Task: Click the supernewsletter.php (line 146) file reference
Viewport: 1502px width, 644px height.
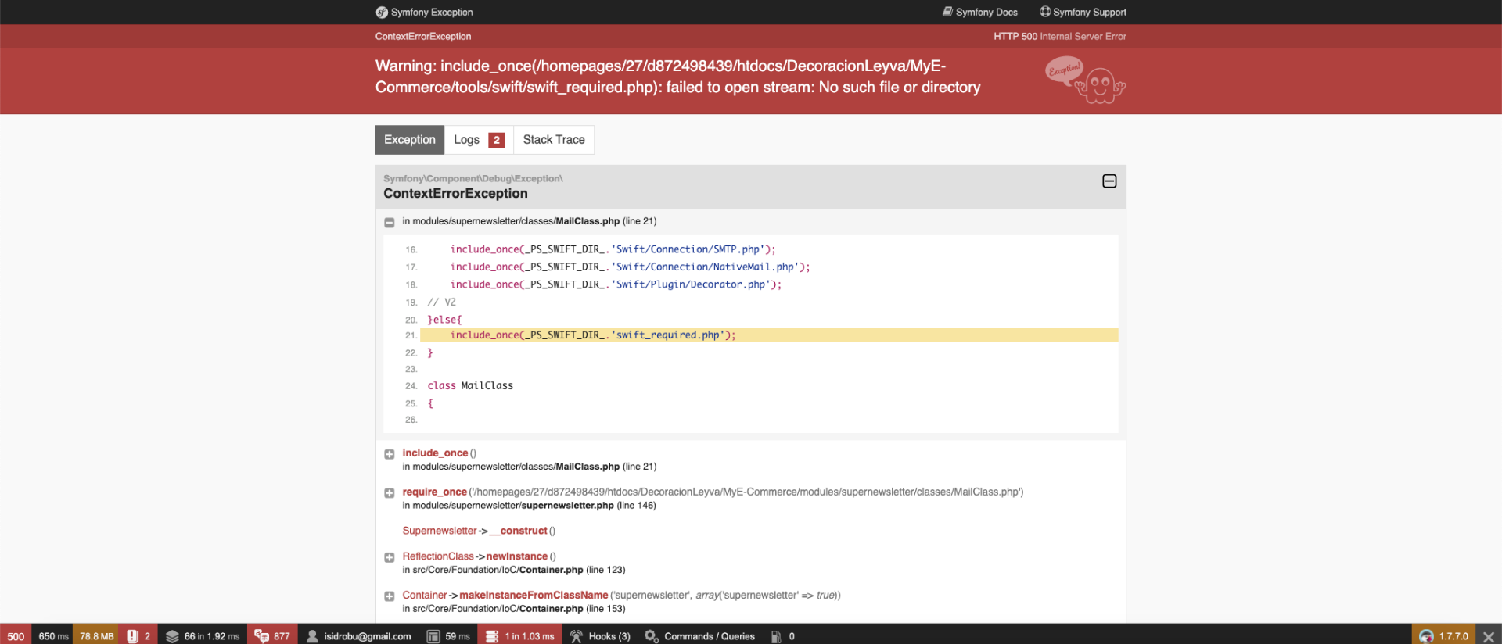Action: pos(529,506)
